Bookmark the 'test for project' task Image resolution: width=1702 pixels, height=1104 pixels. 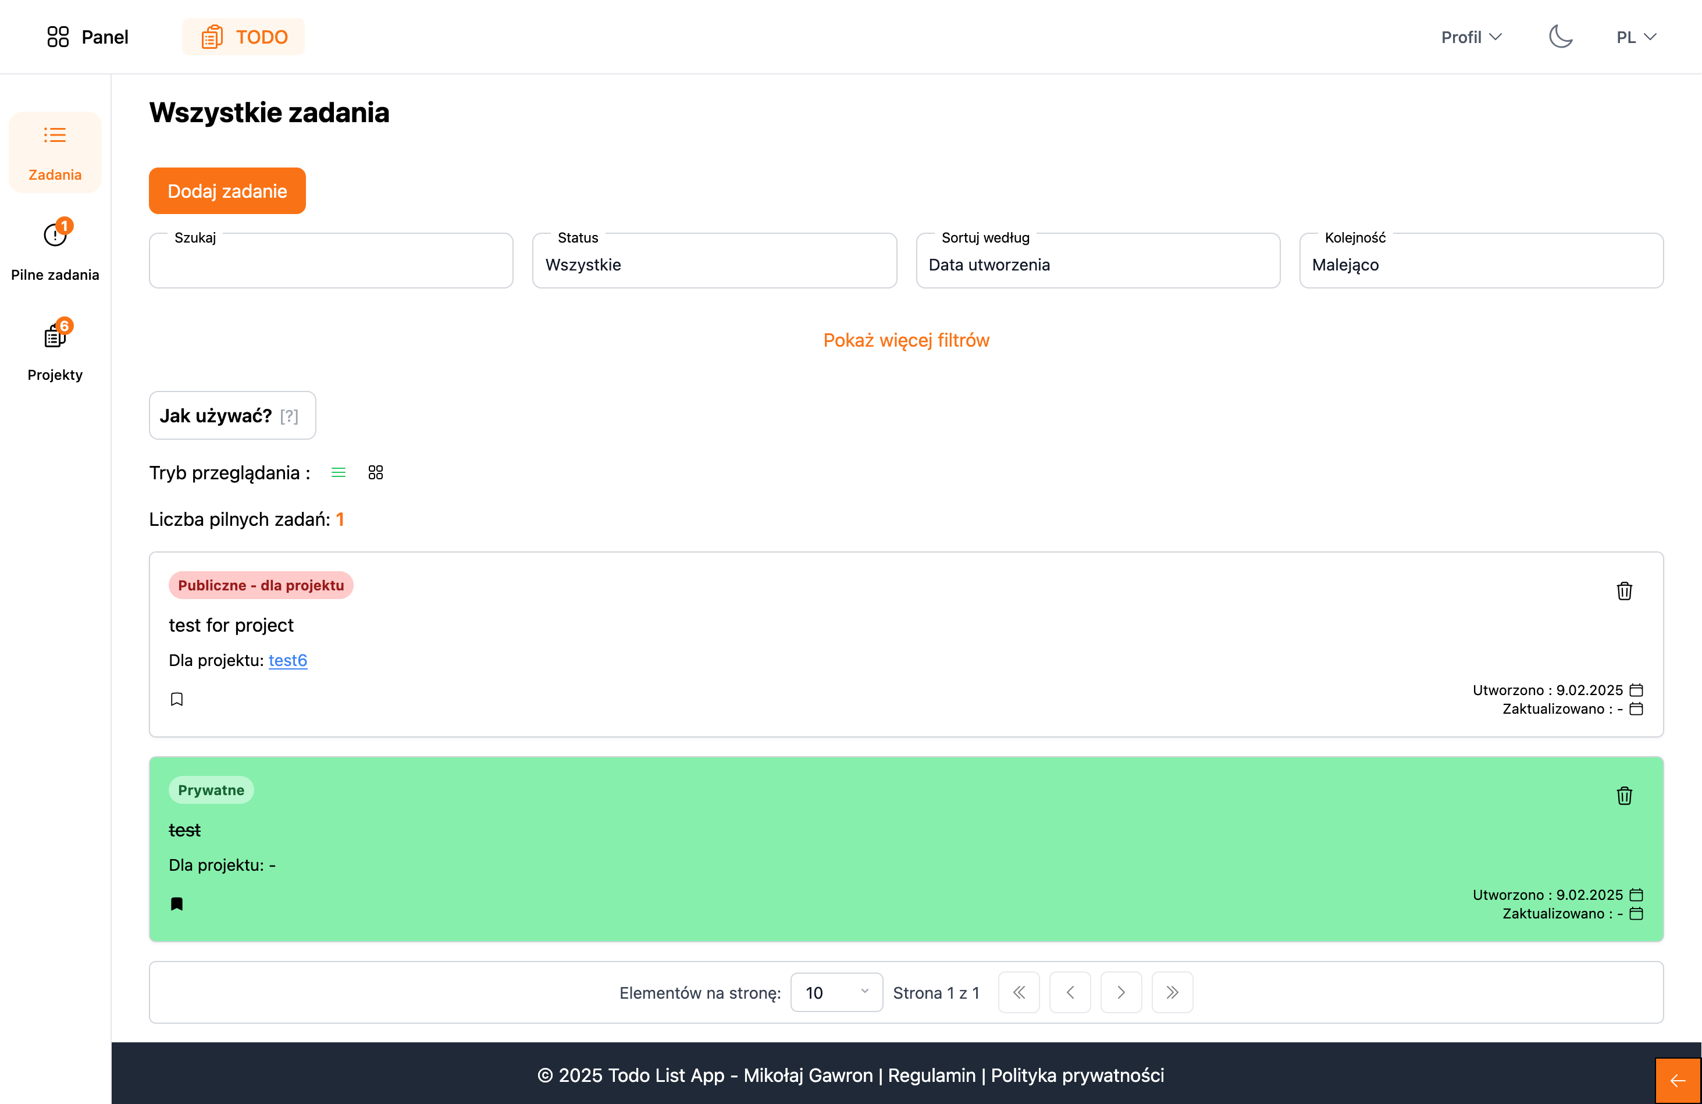click(177, 699)
